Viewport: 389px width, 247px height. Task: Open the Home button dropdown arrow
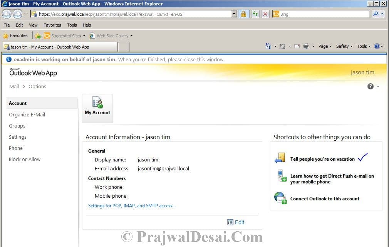pos(275,46)
